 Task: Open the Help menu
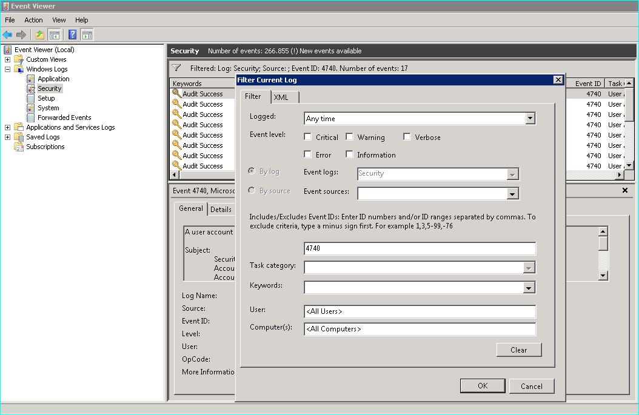click(x=81, y=20)
